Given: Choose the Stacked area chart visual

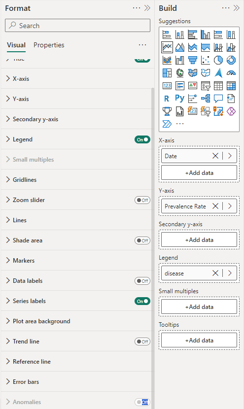Looking at the screenshot, I should pyautogui.click(x=193, y=47).
